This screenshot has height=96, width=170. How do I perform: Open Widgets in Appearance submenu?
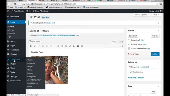[x=30, y=66]
